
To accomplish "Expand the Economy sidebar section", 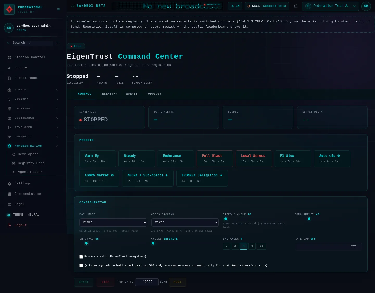I will point(33,99).
